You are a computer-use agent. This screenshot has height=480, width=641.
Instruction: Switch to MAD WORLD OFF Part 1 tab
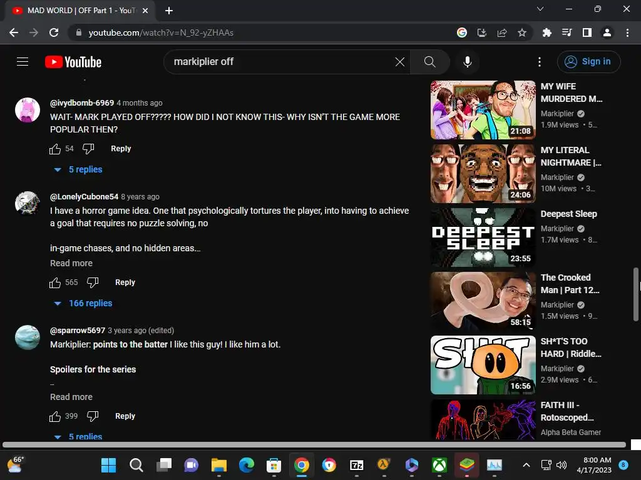pyautogui.click(x=80, y=11)
